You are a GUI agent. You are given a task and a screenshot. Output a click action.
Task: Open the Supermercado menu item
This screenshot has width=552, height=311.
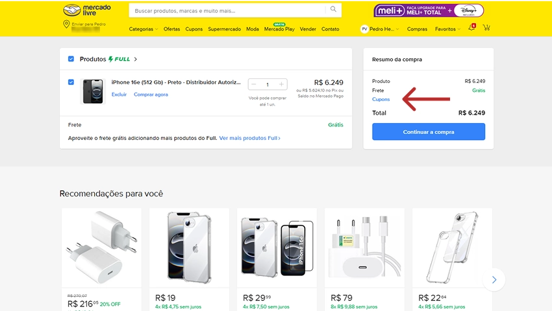(x=224, y=29)
